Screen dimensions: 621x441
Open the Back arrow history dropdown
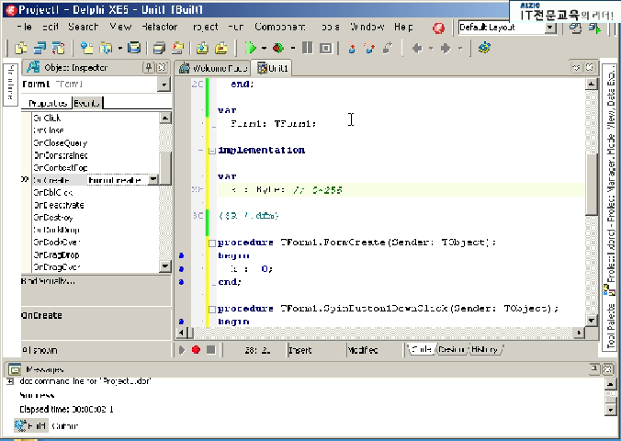pos(431,49)
